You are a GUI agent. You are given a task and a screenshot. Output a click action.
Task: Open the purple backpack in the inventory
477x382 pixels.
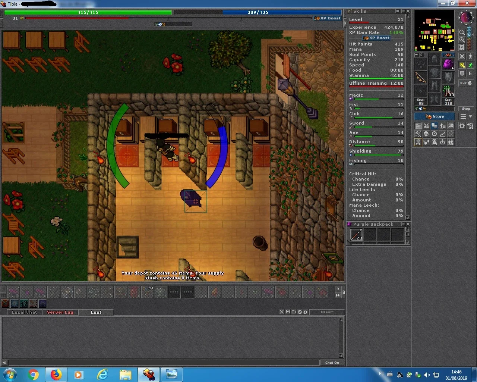coord(448,64)
